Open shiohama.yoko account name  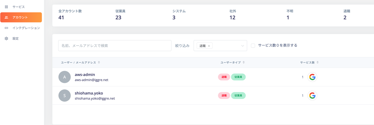pos(89,93)
